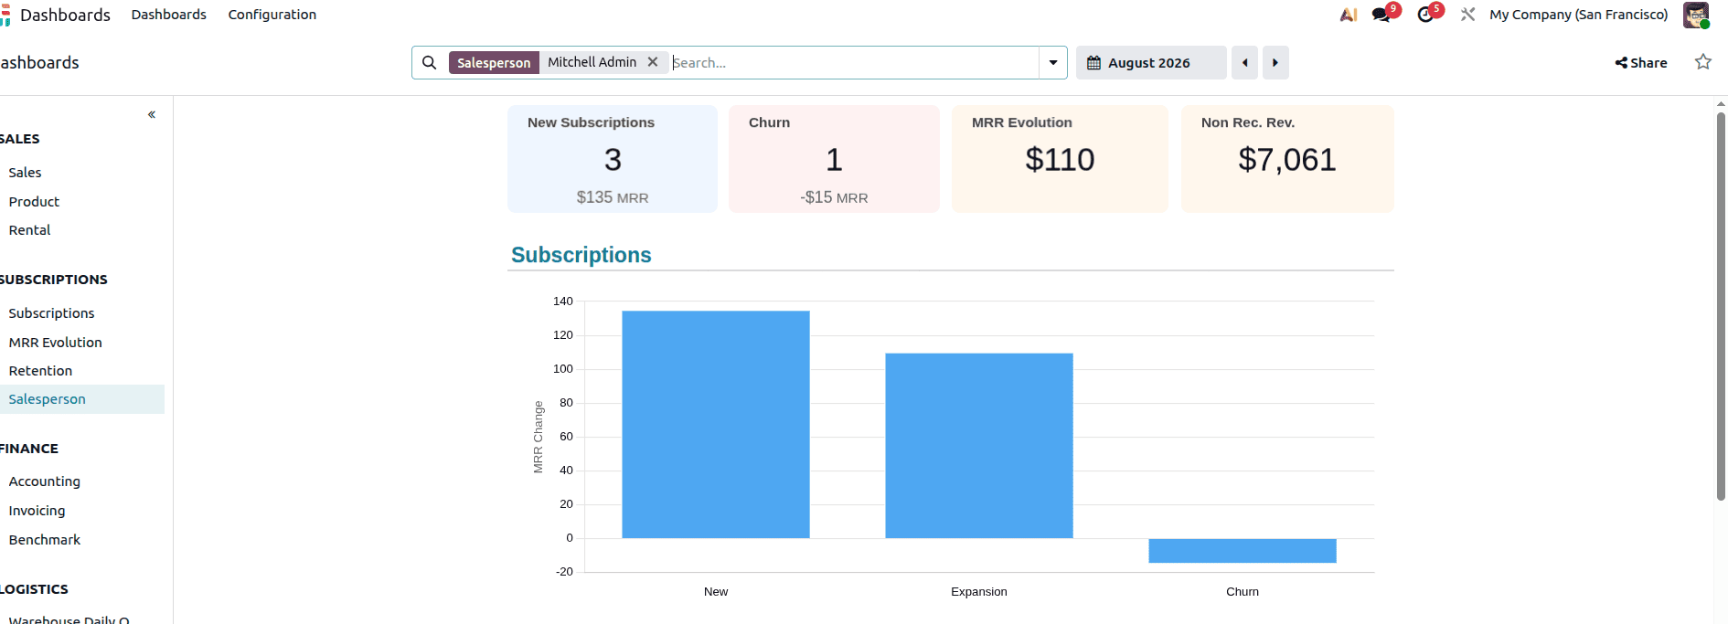Click the vertical page scrollbar
1728x624 pixels.
[x=1721, y=306]
